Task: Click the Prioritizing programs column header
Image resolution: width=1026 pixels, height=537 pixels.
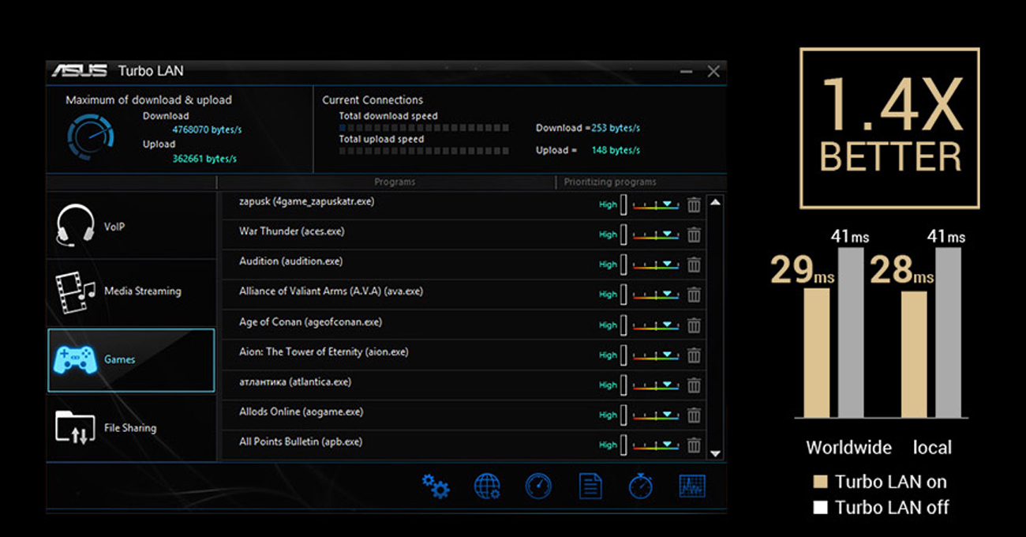Action: pyautogui.click(x=610, y=182)
